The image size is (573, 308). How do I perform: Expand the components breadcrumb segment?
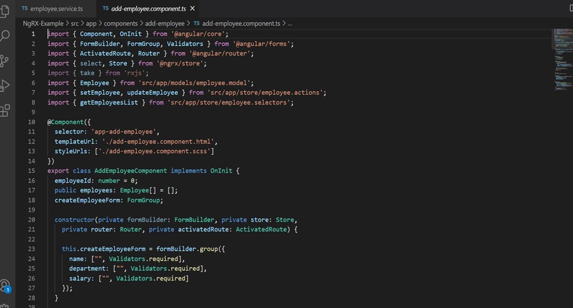121,23
